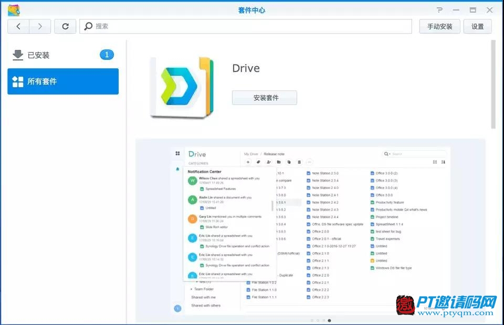The height and width of the screenshot is (325, 504).
Task: Click the Drive package logo
Action: tap(182, 88)
